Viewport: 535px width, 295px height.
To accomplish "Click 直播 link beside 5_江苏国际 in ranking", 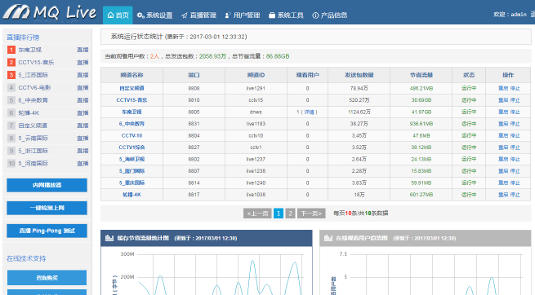I will point(82,75).
